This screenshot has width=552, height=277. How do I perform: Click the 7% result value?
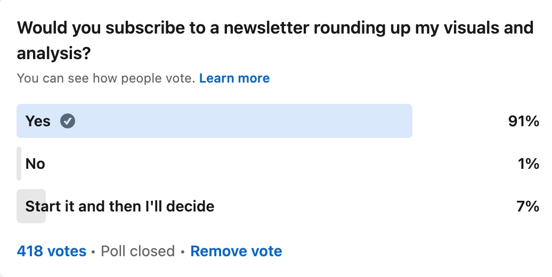(x=527, y=206)
